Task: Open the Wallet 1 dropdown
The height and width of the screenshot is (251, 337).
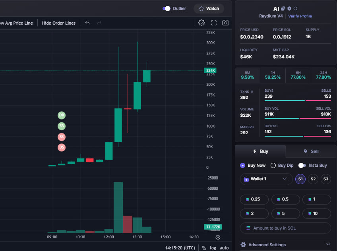Action: [266, 179]
